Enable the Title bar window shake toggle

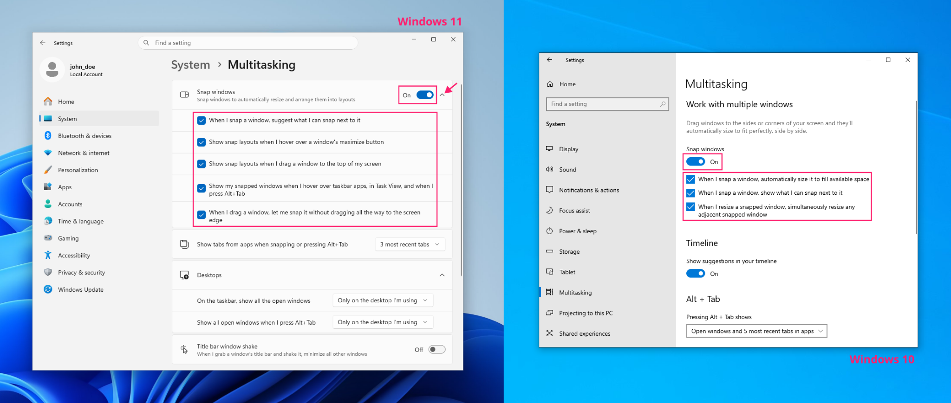(437, 350)
